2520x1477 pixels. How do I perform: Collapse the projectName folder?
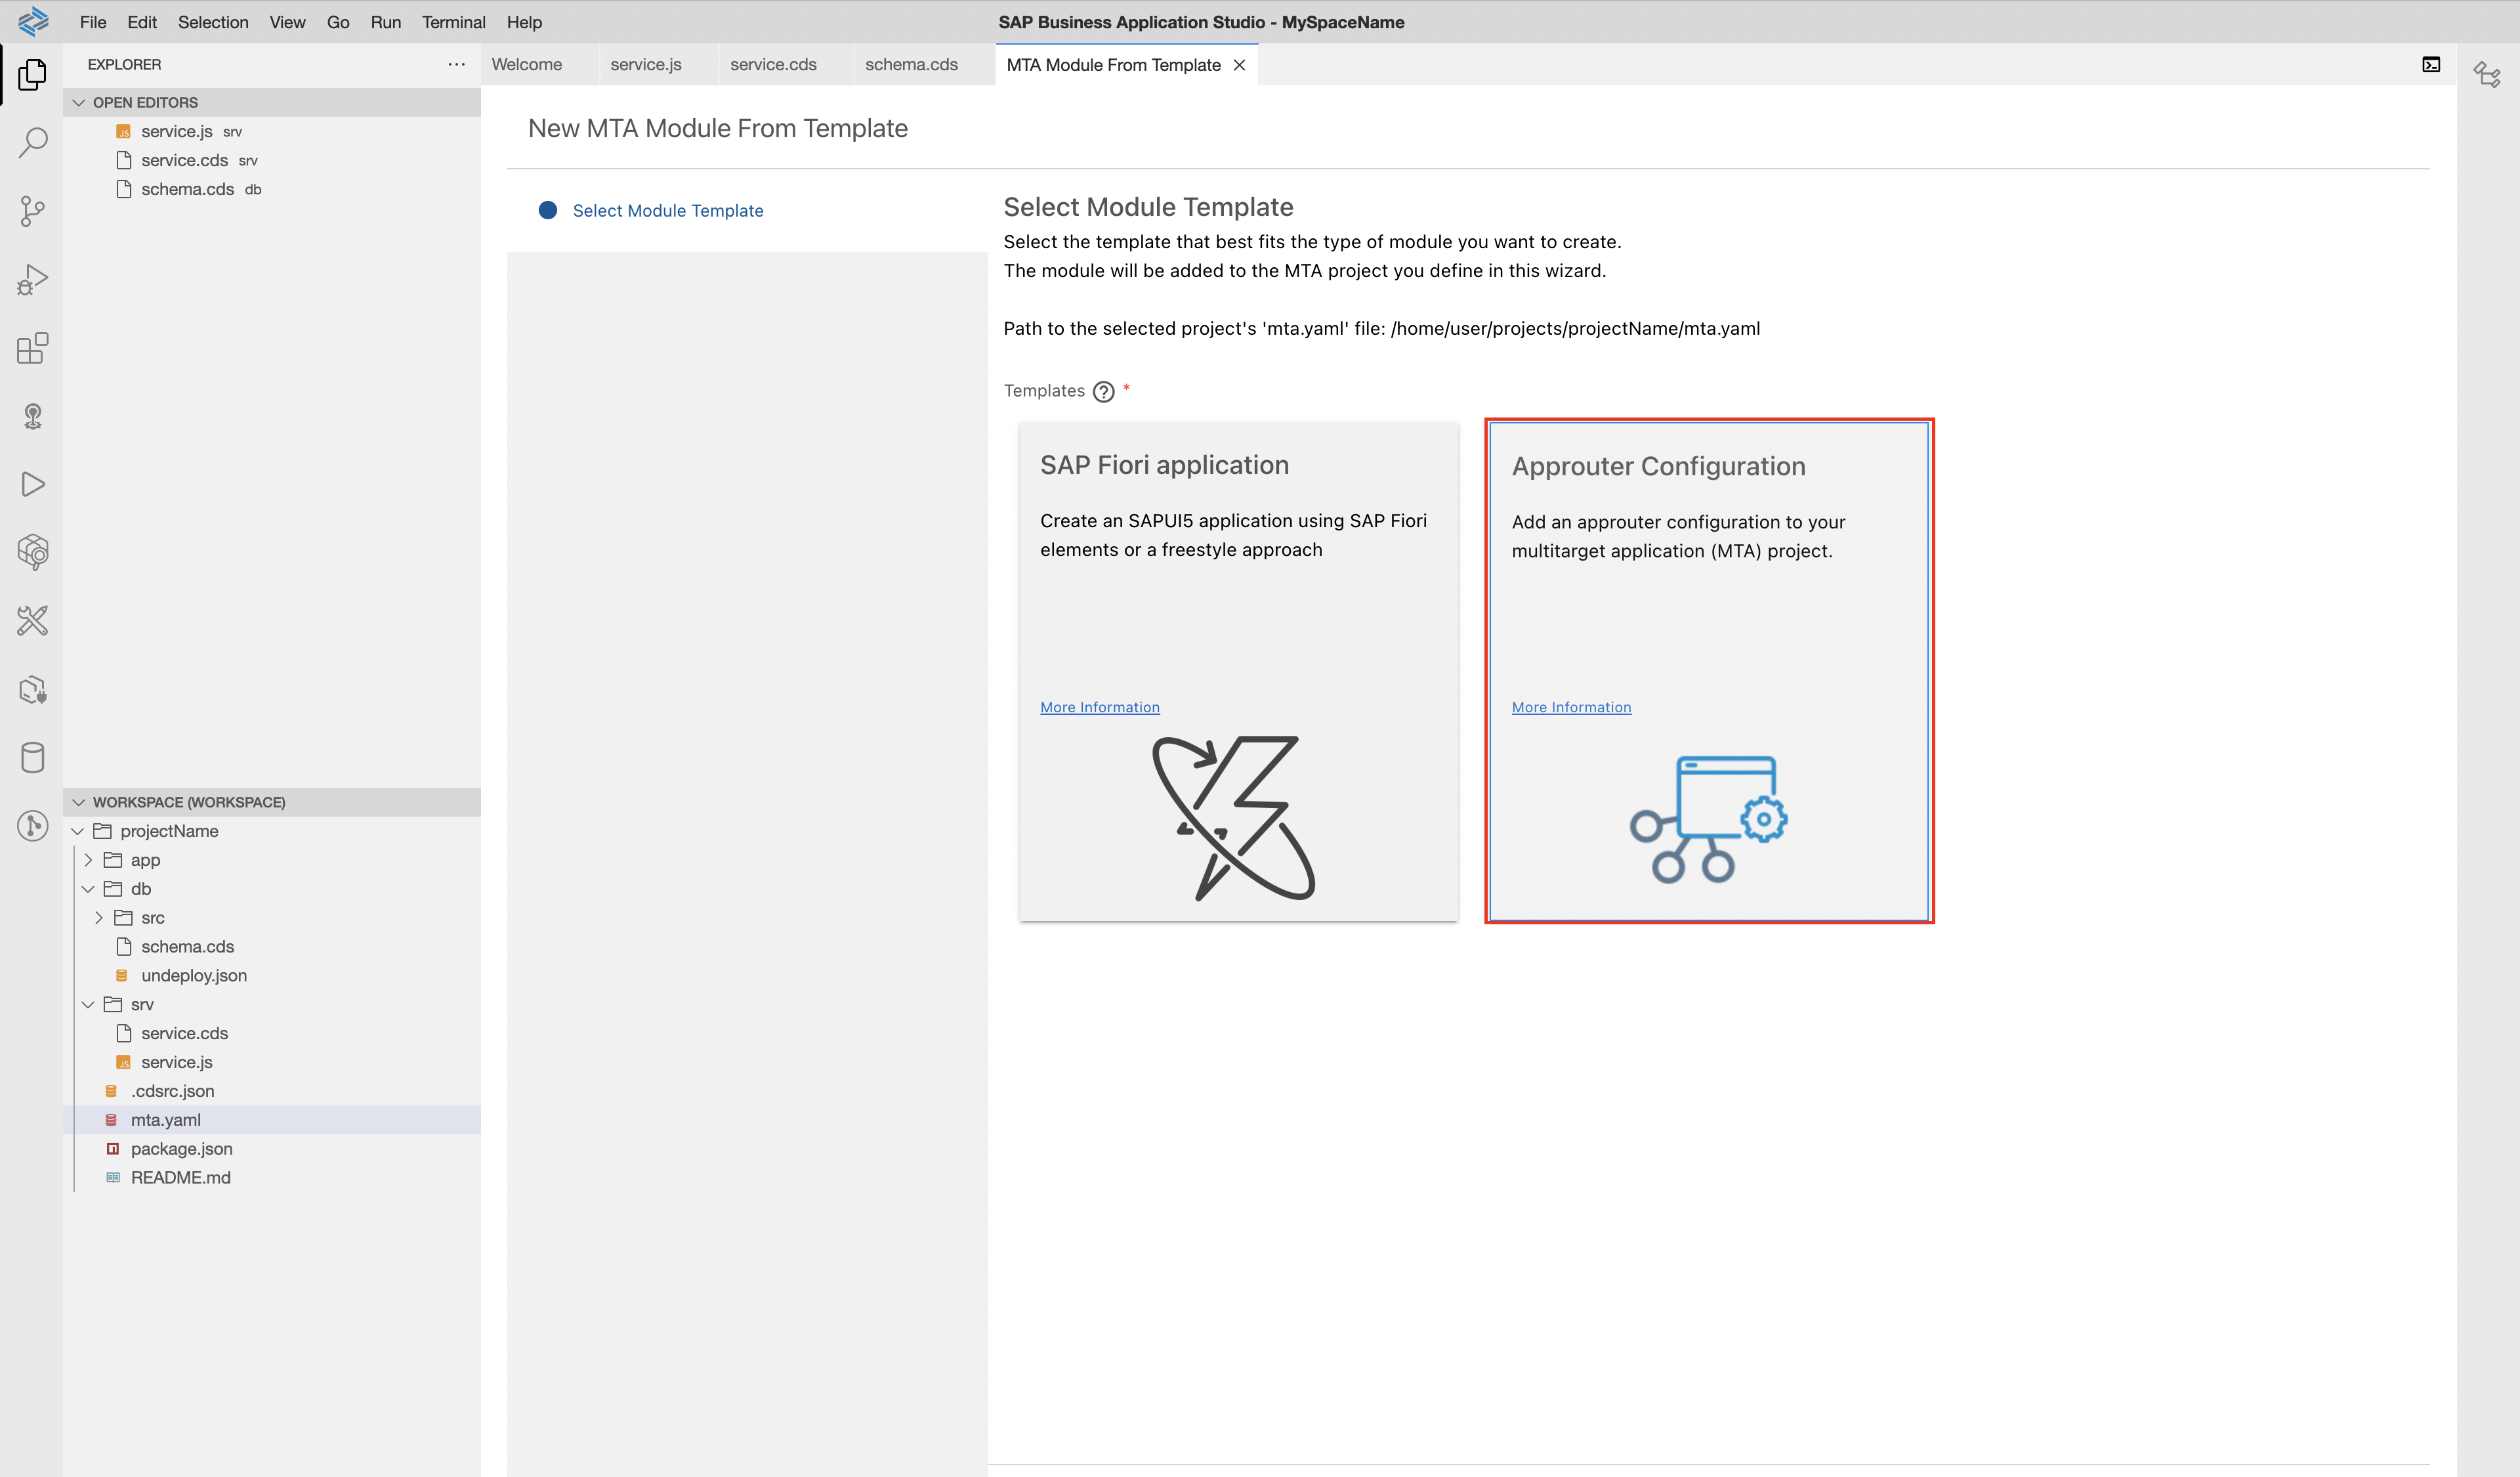(x=272, y=831)
